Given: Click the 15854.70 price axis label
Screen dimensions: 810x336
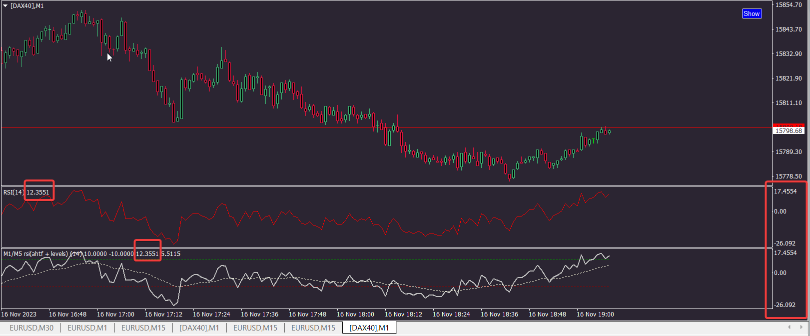Looking at the screenshot, I should coord(789,5).
